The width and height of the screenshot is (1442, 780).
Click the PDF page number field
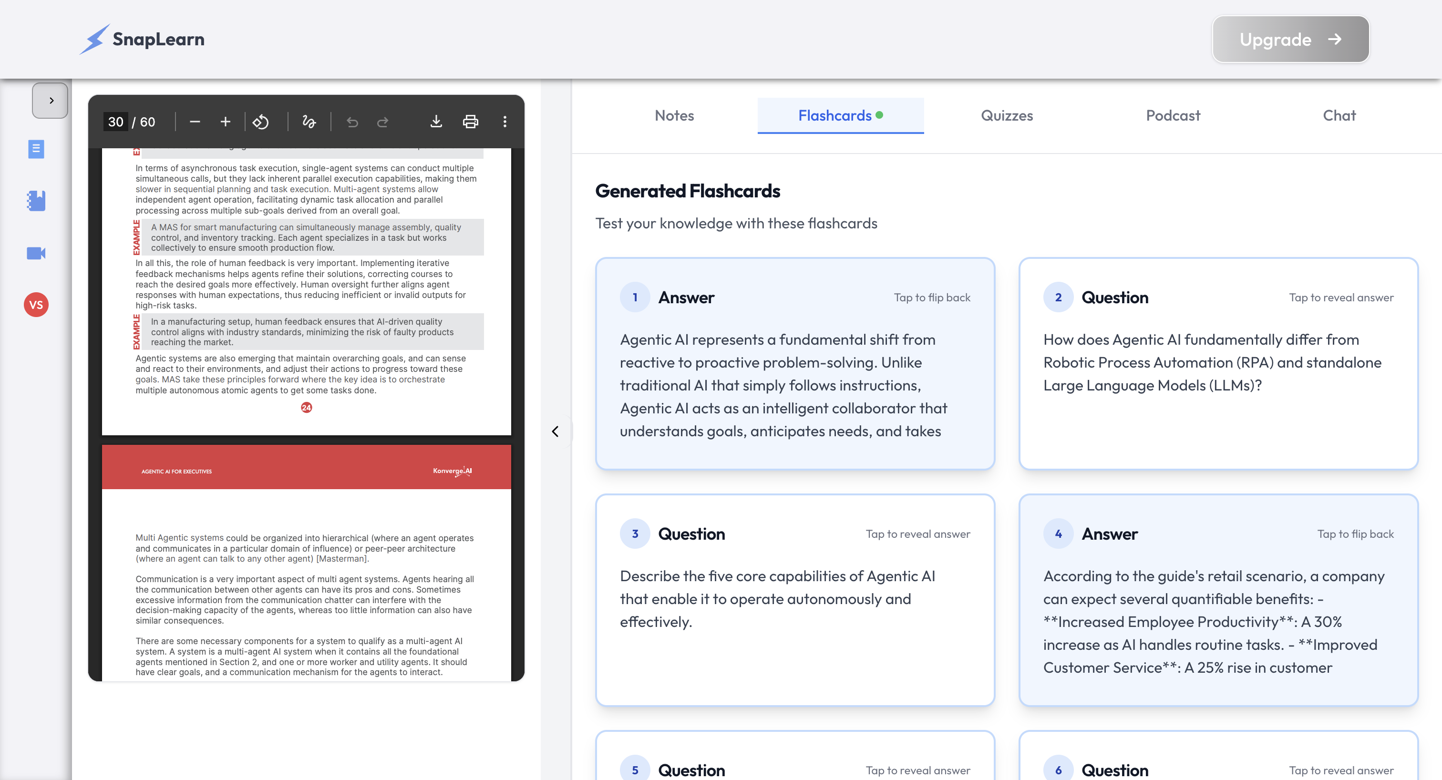tap(116, 122)
